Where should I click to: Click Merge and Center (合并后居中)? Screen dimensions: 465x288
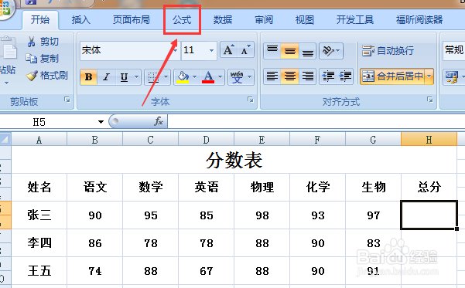392,76
